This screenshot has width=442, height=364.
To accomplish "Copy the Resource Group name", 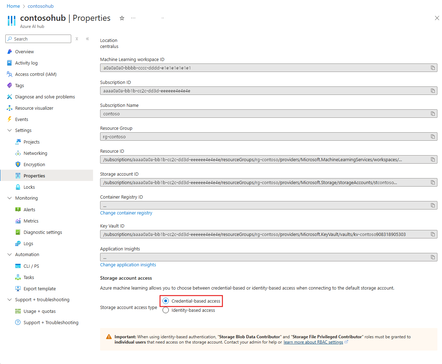I will point(432,136).
